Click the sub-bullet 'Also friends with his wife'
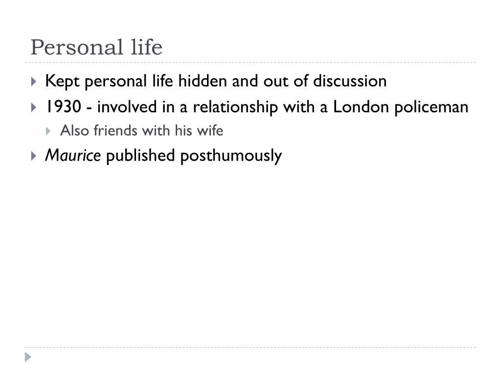The height and width of the screenshot is (375, 501). [141, 130]
